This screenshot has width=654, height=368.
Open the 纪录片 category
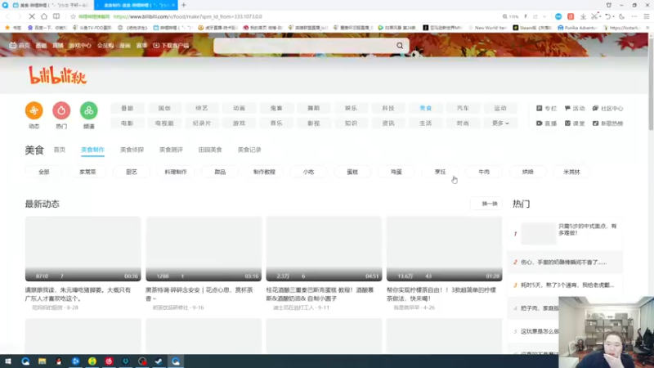coord(202,123)
